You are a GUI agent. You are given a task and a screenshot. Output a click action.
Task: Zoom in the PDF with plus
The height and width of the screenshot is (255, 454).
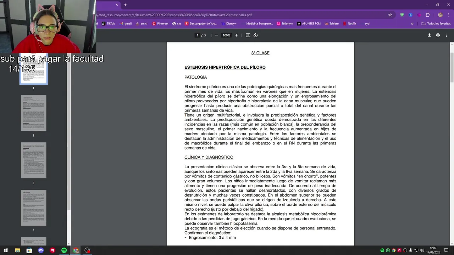tap(237, 35)
